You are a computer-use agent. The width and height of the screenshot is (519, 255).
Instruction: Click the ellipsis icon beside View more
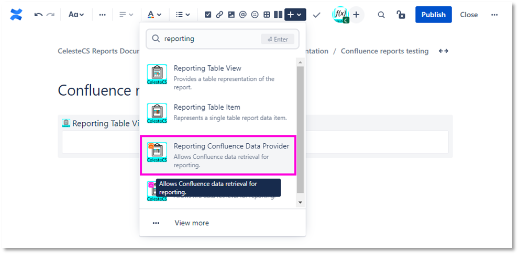[156, 223]
